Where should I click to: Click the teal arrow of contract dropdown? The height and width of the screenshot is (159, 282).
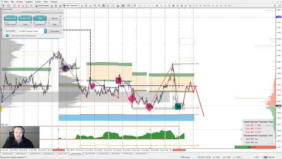(45, 31)
